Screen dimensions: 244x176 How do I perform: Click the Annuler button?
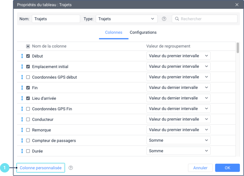(x=200, y=168)
